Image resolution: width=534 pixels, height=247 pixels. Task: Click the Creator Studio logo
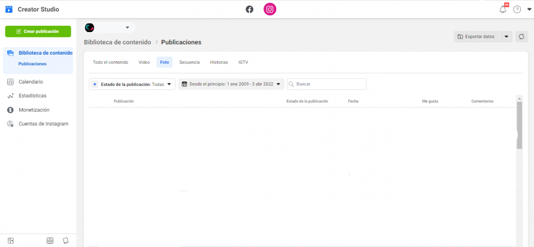[x=9, y=9]
